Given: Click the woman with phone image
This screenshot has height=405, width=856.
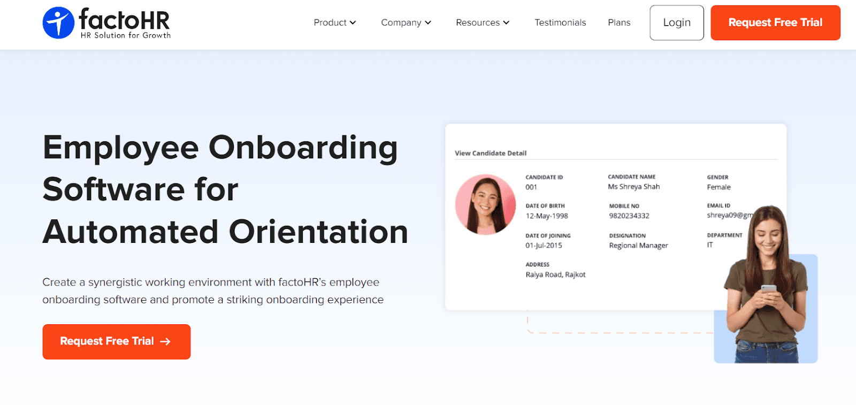Looking at the screenshot, I should (x=767, y=284).
